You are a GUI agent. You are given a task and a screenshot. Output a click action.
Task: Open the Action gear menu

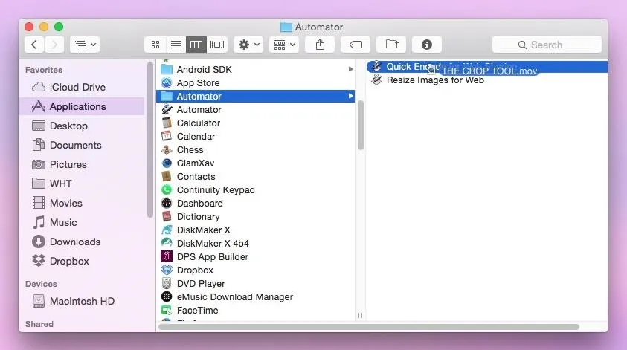pyautogui.click(x=248, y=45)
